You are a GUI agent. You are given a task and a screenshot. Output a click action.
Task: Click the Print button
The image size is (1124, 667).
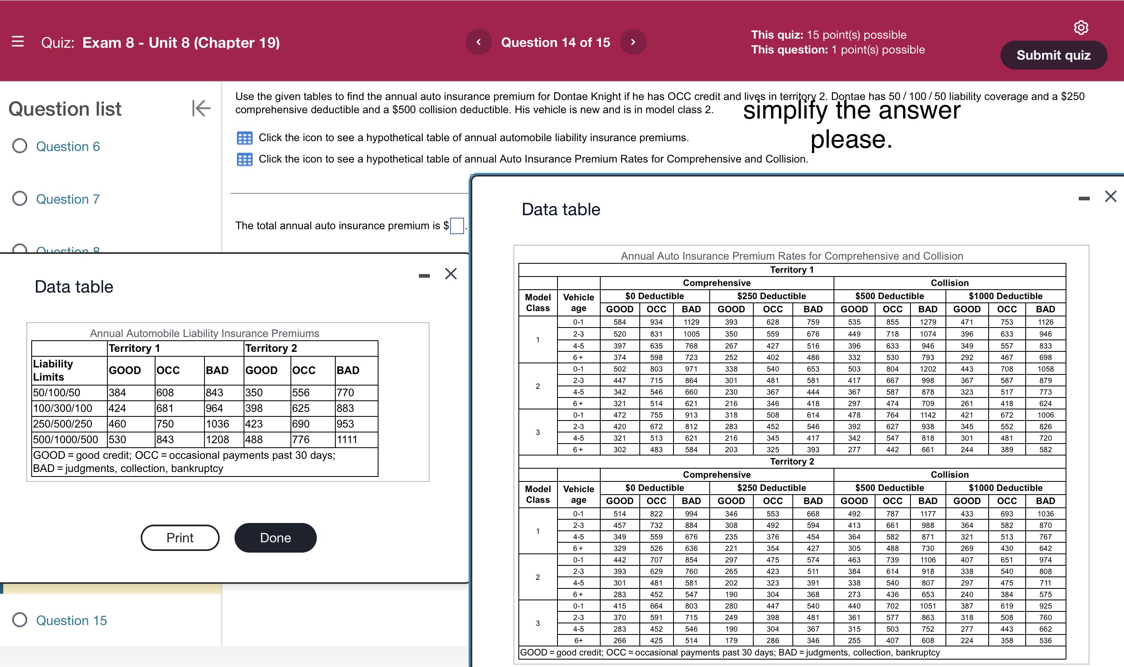point(180,537)
